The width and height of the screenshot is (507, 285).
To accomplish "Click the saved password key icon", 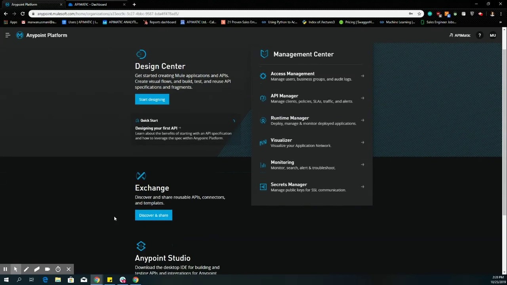I will click(x=411, y=14).
